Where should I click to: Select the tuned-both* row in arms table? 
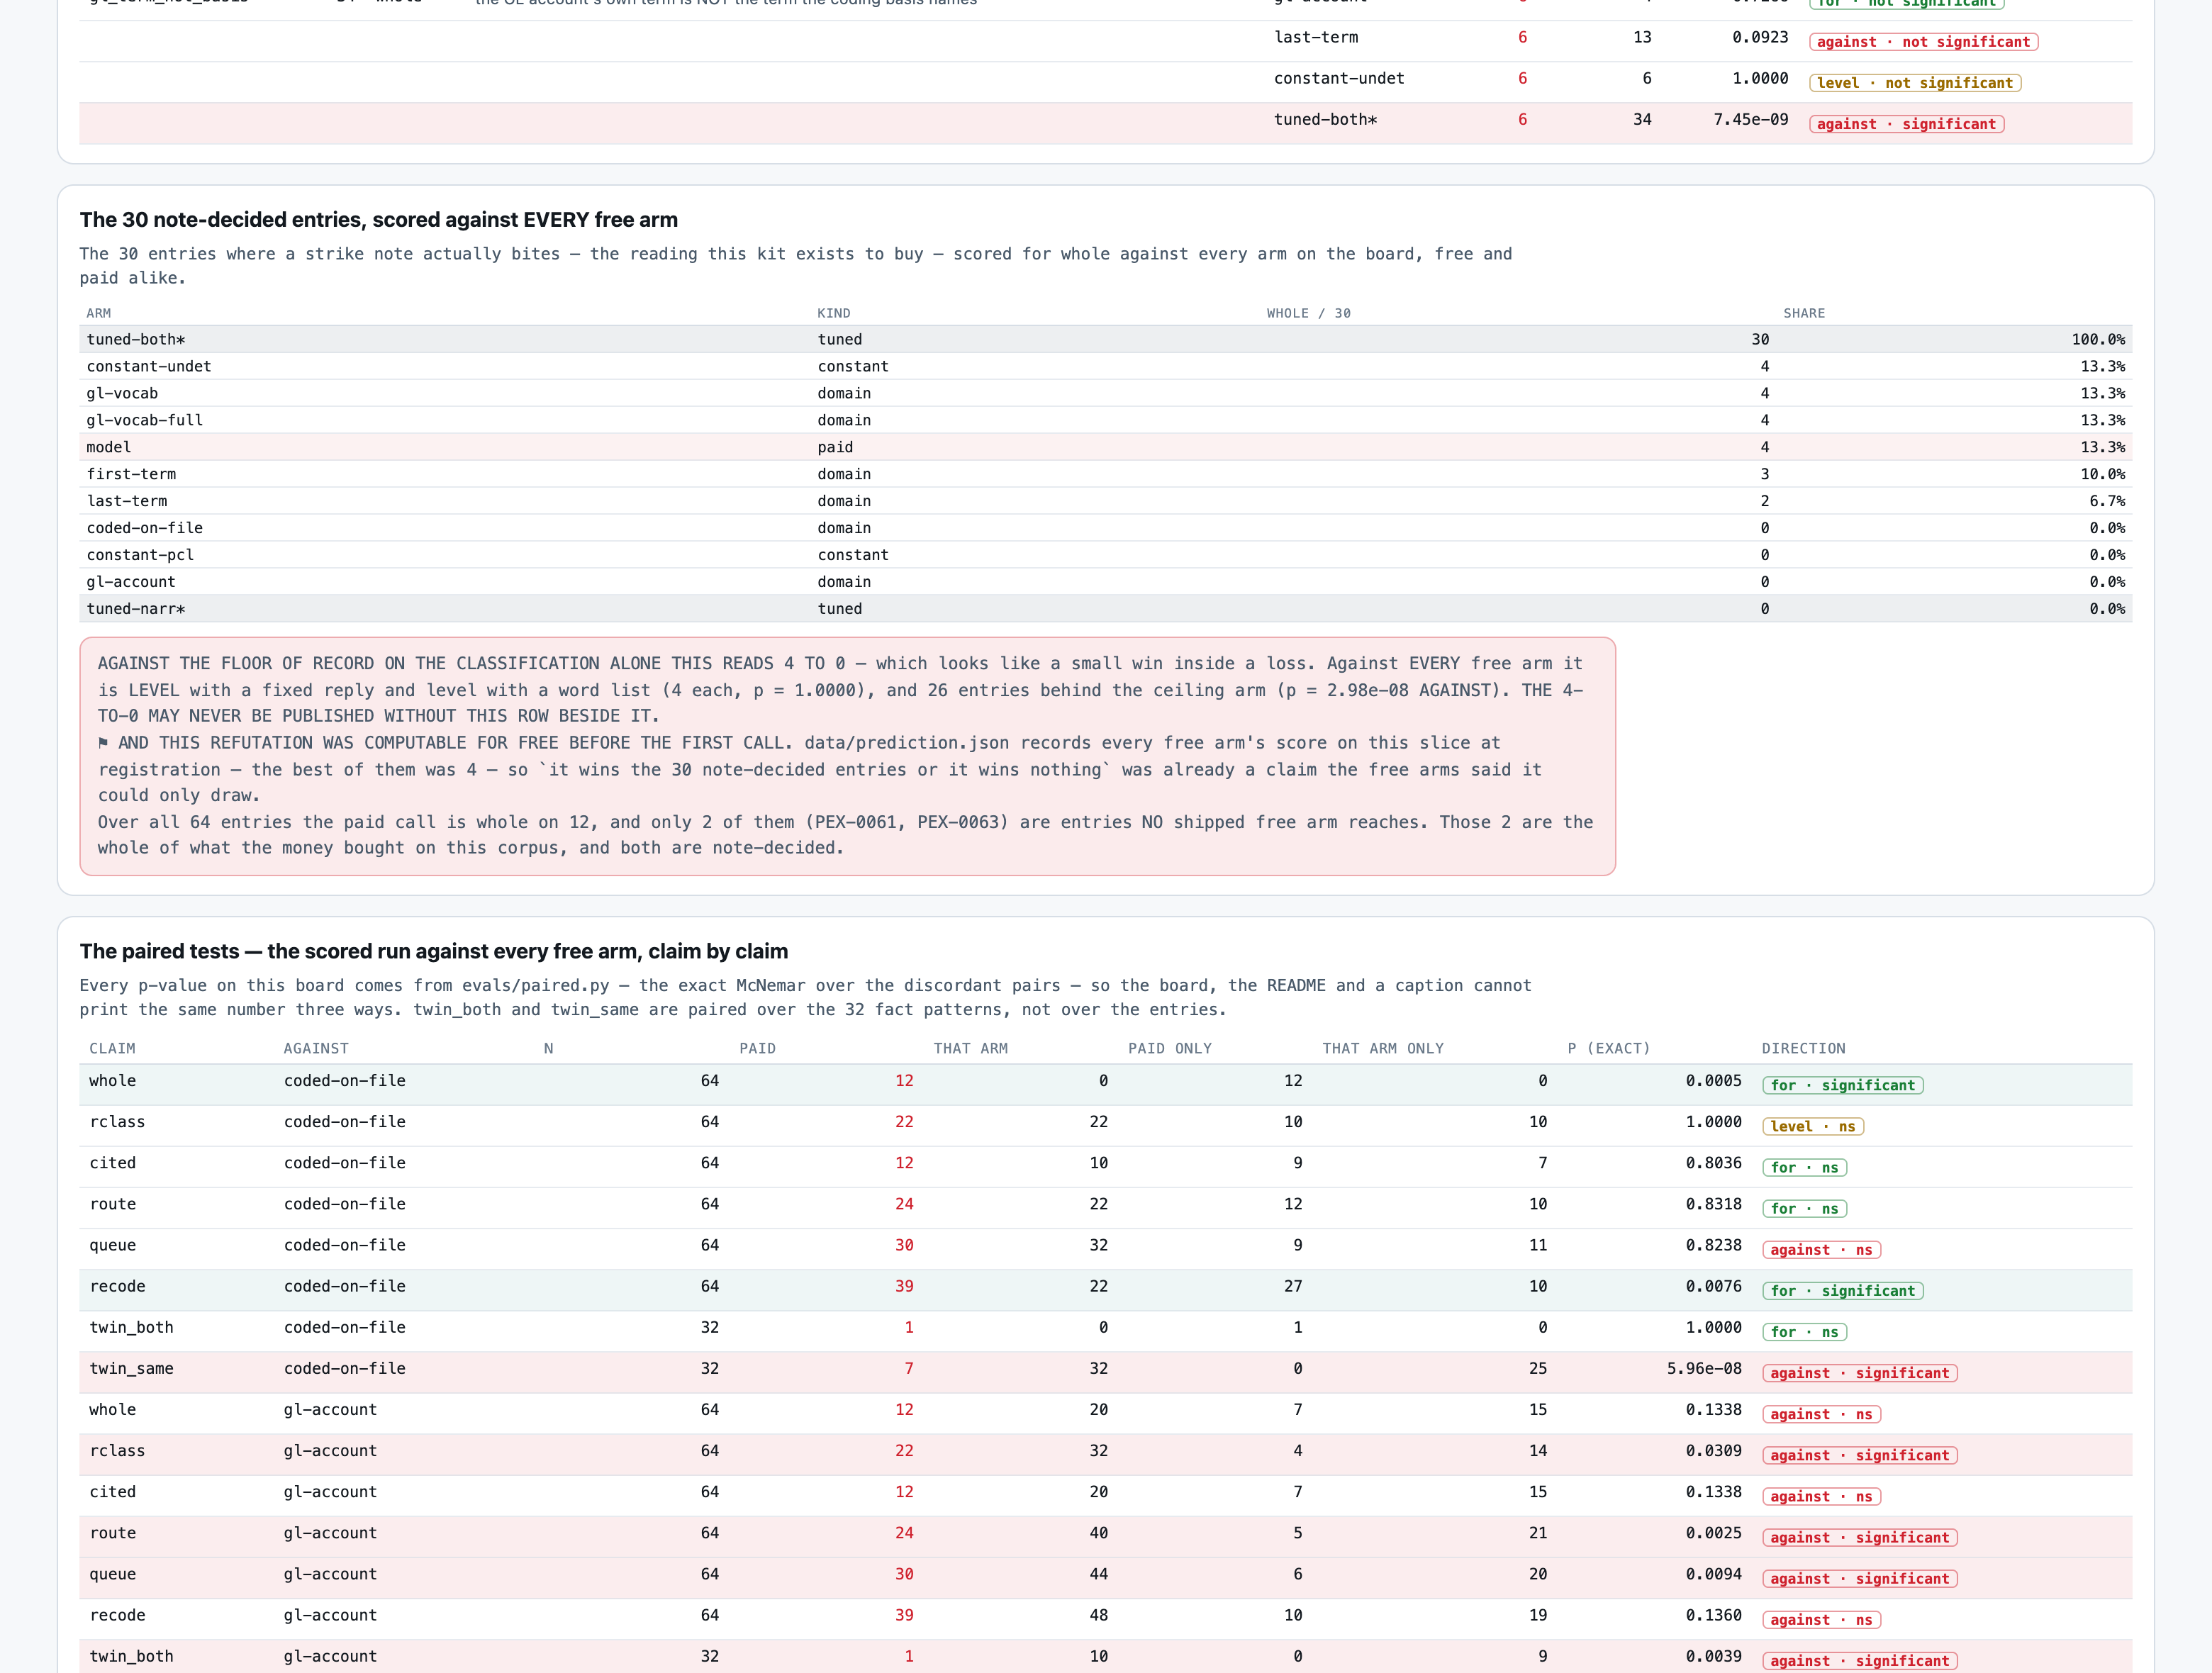1105,339
